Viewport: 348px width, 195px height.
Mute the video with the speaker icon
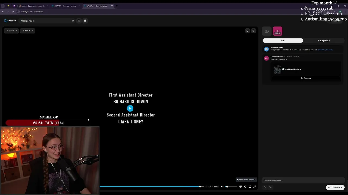222,187
